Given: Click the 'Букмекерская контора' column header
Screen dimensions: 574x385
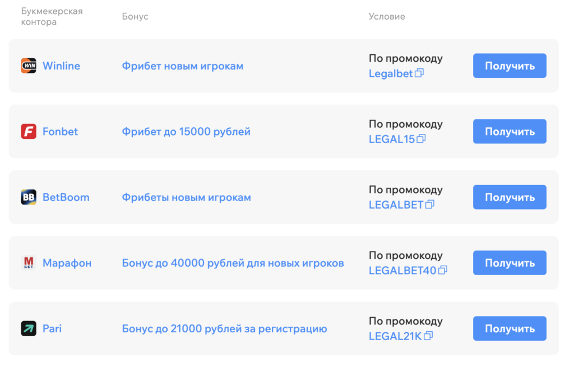Looking at the screenshot, I should coord(52,16).
